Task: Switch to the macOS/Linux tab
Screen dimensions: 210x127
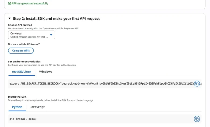Action: coord(22,72)
